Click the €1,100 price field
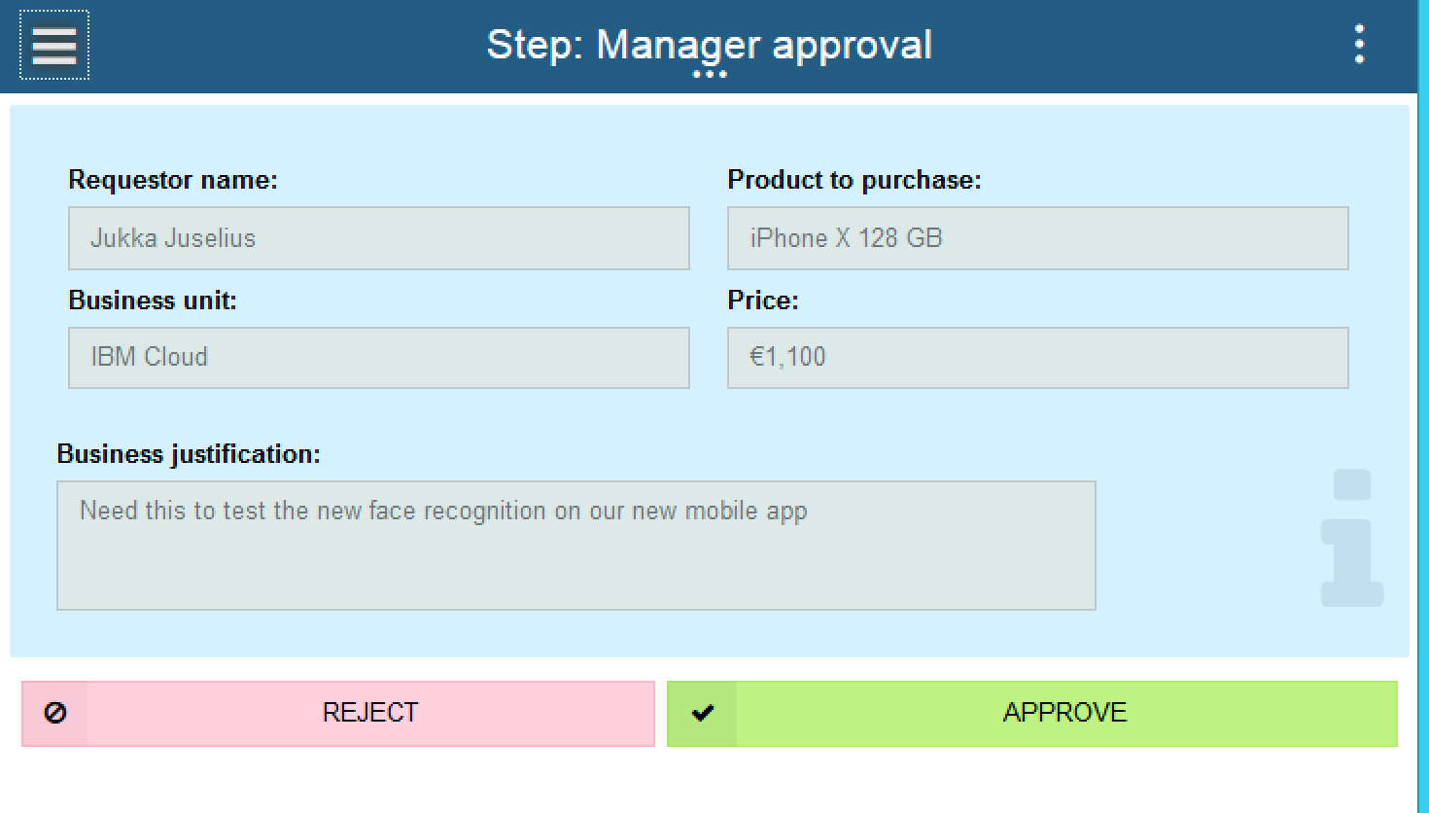The width and height of the screenshot is (1429, 813). click(x=1037, y=358)
